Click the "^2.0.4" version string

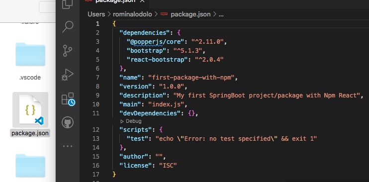pyautogui.click(x=209, y=60)
